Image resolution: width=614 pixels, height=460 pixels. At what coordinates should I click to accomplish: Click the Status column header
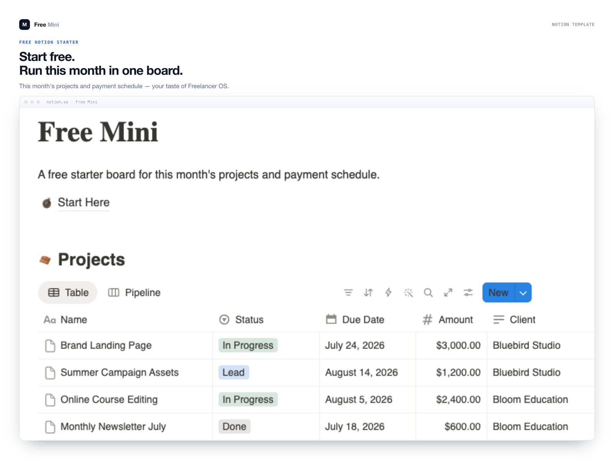click(x=266, y=320)
